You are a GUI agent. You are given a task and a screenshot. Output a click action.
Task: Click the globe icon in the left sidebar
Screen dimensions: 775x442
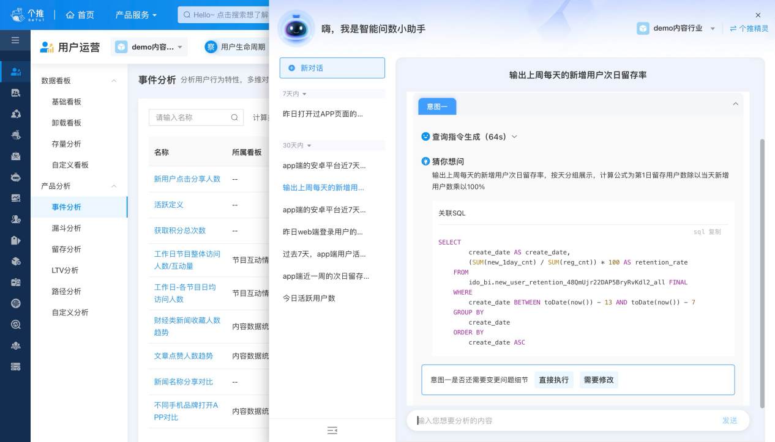(x=15, y=303)
